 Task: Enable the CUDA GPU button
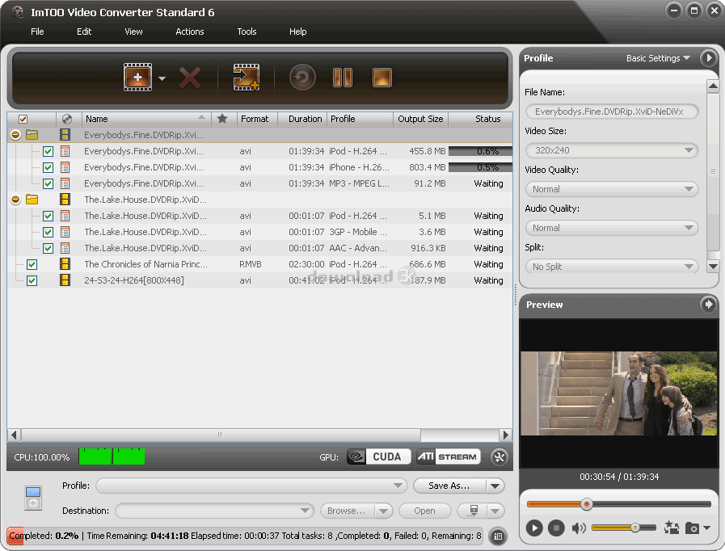point(379,457)
